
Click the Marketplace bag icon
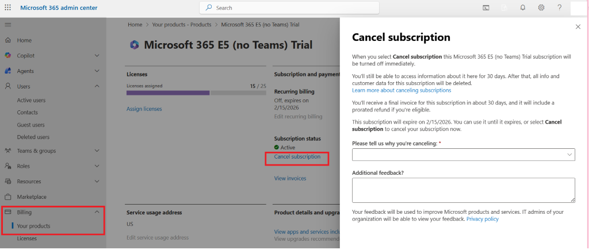tap(7, 197)
